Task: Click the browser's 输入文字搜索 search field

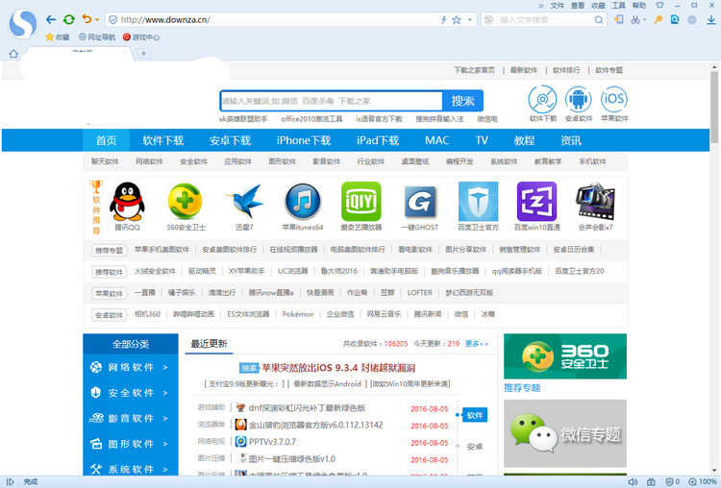Action: coord(545,20)
